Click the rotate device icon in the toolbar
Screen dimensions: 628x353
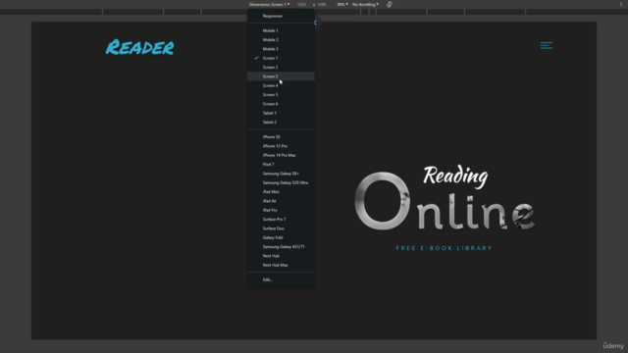(x=390, y=4)
